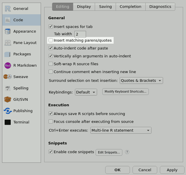Open the Publishing blue icon
186x175 pixels.
[8, 111]
